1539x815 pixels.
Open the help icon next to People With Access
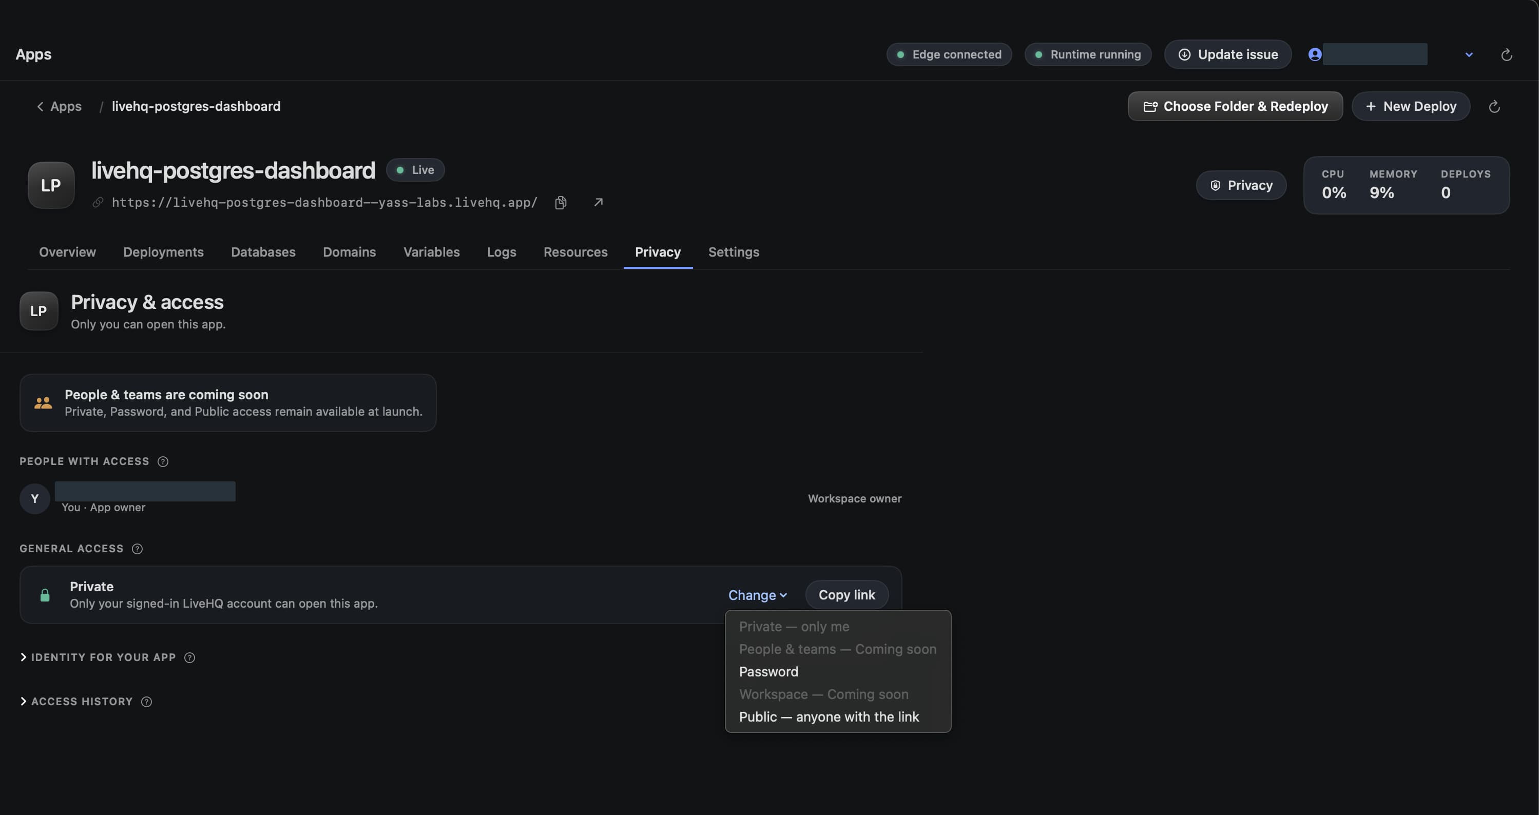pyautogui.click(x=163, y=461)
